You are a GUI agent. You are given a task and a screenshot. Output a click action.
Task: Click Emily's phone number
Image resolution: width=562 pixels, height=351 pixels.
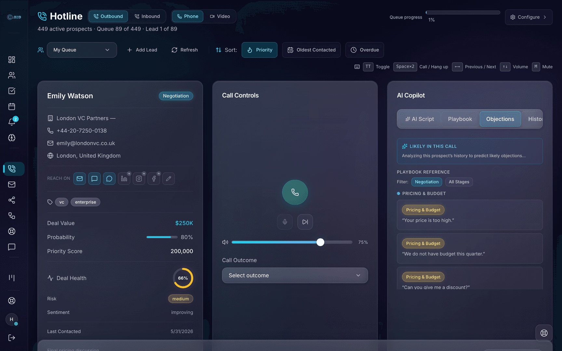tap(82, 131)
